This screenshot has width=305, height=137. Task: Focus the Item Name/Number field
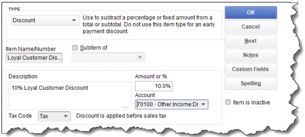(x=34, y=58)
